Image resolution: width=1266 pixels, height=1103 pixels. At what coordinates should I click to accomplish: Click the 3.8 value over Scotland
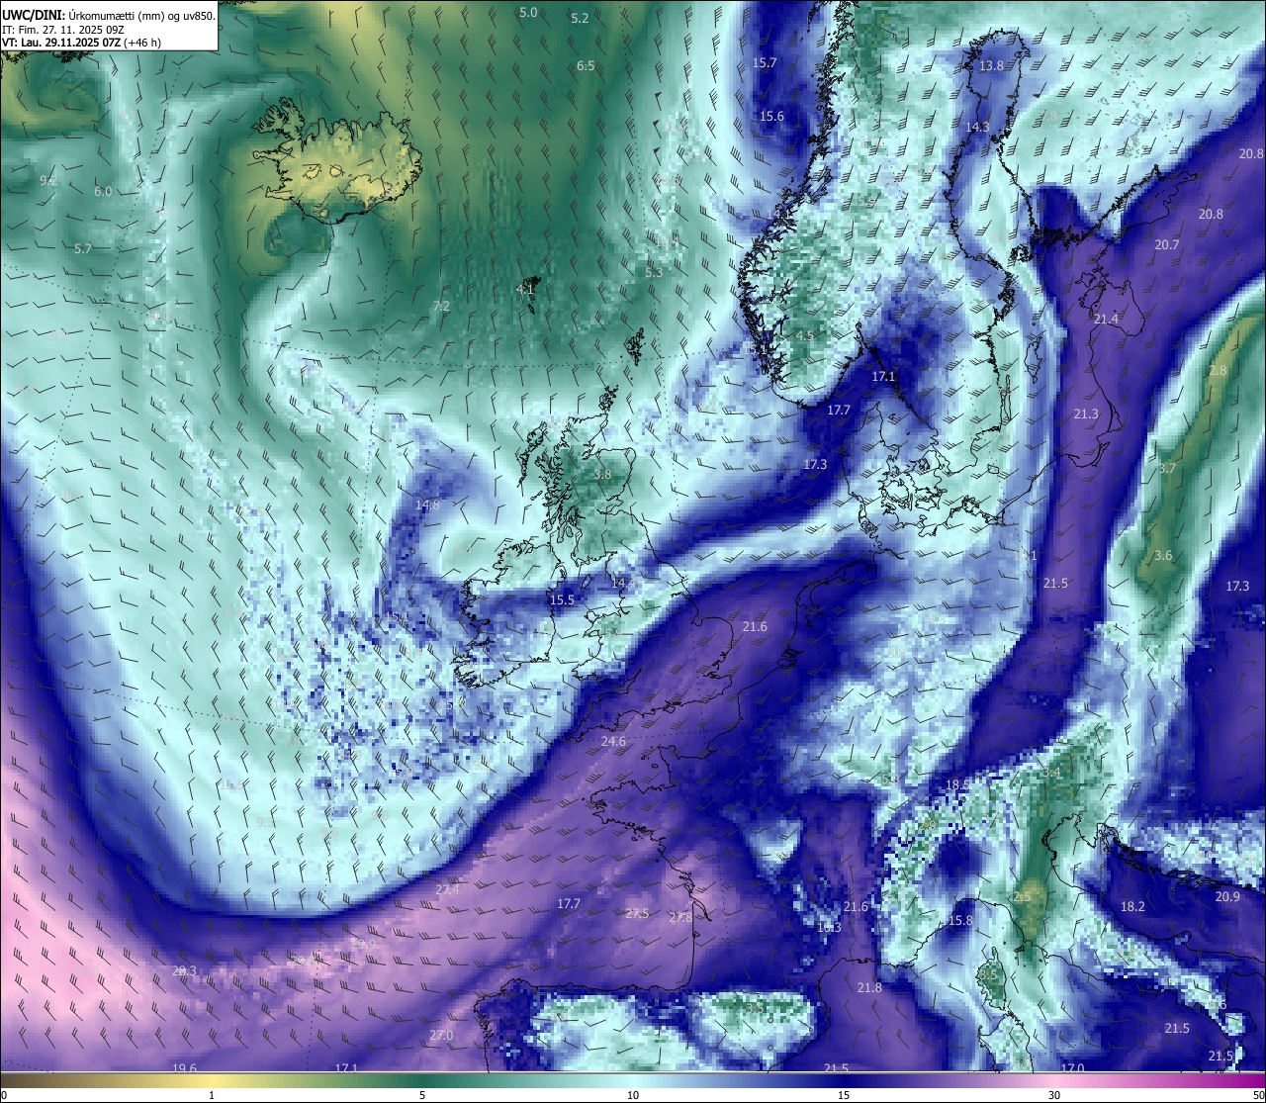tap(602, 474)
